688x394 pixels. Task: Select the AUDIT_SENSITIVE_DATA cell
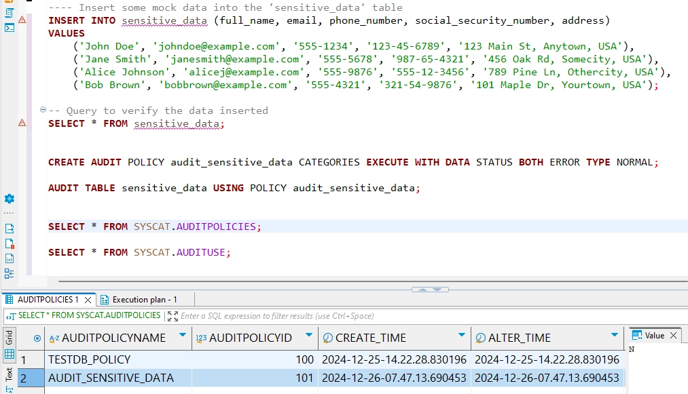pyautogui.click(x=118, y=378)
